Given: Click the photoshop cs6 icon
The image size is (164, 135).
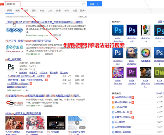Looking at the screenshot, I should click(132, 30).
